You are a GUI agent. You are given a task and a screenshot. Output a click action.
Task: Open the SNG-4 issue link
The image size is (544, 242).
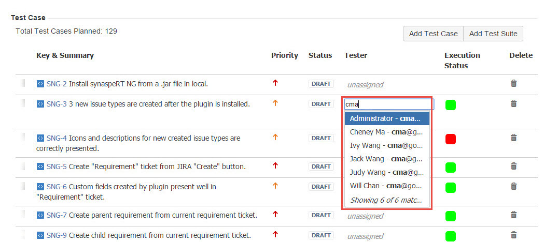57,138
